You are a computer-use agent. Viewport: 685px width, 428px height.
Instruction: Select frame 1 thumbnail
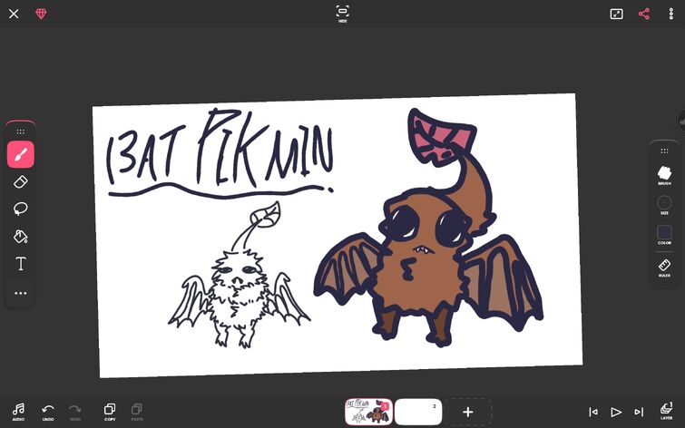point(368,412)
